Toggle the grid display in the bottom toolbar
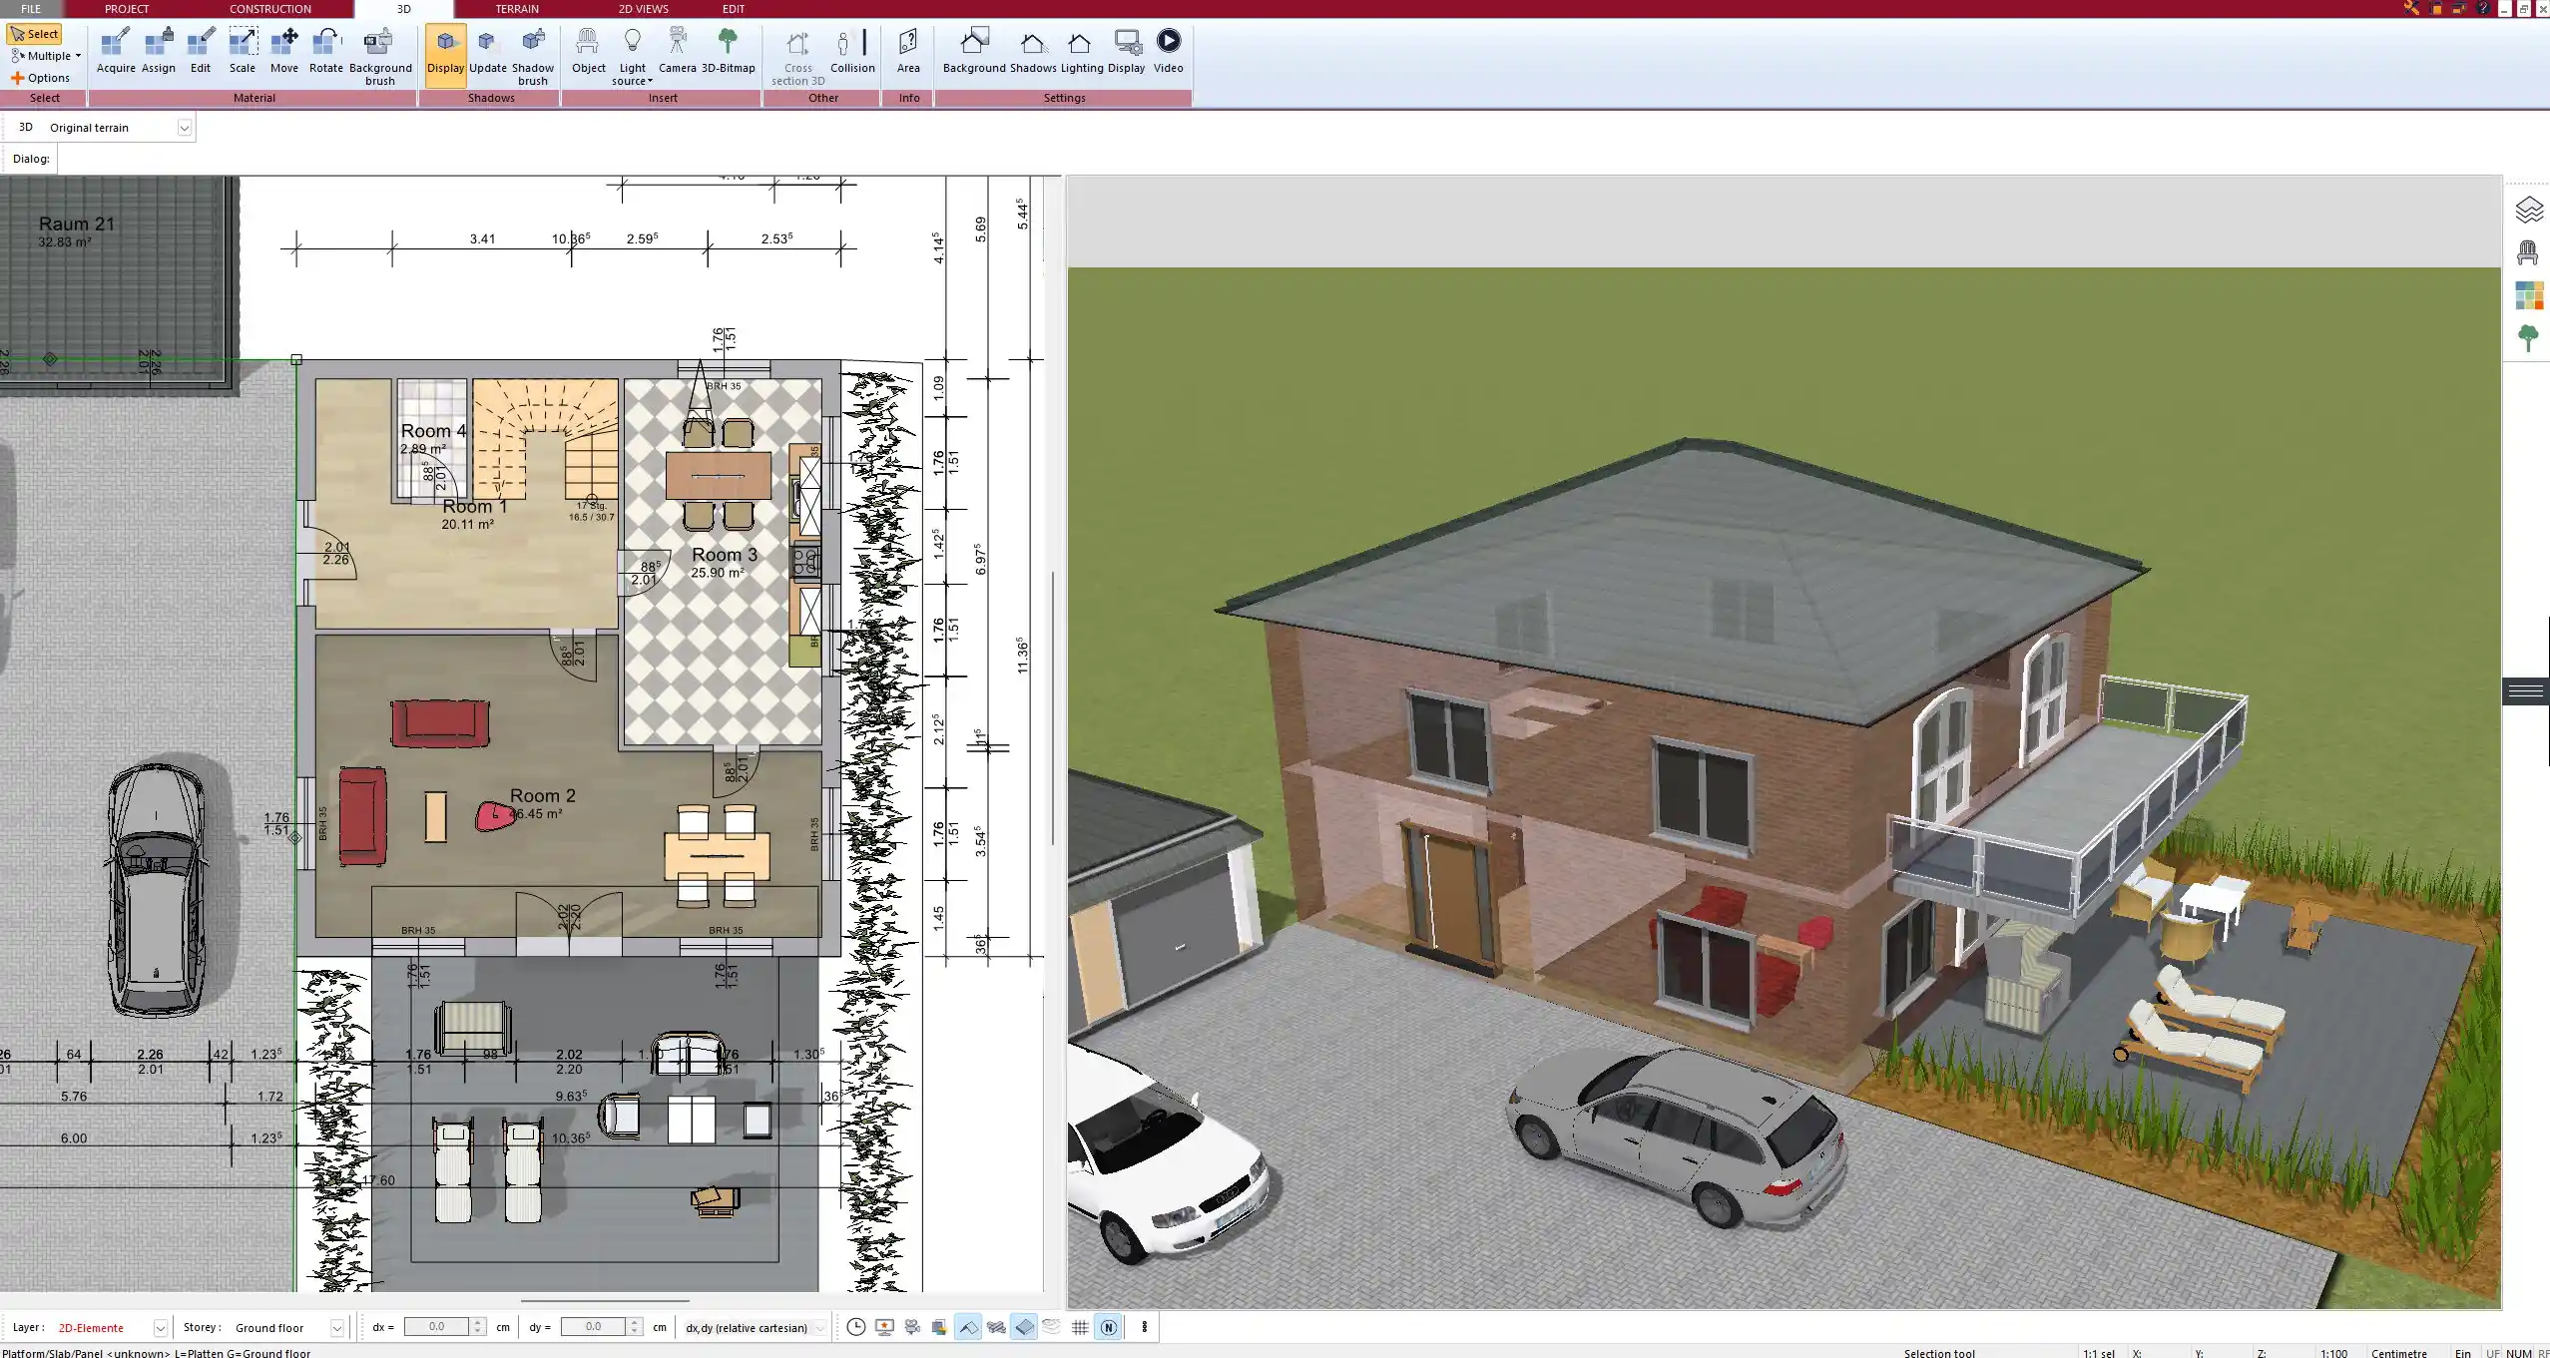The height and width of the screenshot is (1358, 2550). [x=1080, y=1327]
